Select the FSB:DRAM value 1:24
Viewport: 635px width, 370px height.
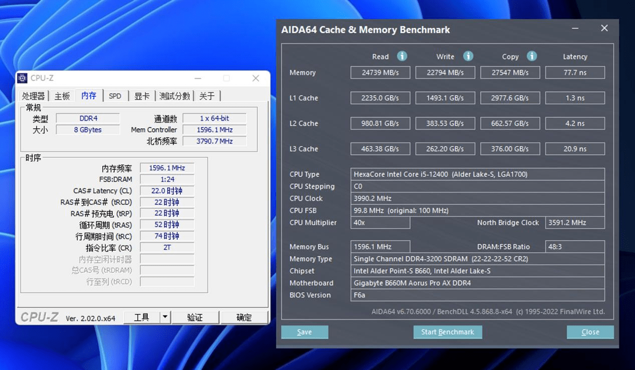pos(167,179)
